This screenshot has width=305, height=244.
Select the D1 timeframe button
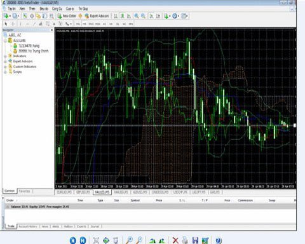pos(118,24)
